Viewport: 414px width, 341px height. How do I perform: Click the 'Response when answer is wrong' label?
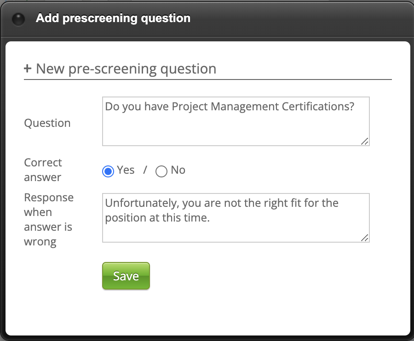tap(48, 220)
